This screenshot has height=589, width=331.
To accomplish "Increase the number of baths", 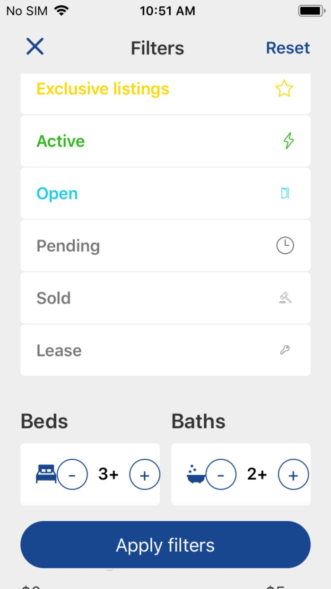I will 293,474.
